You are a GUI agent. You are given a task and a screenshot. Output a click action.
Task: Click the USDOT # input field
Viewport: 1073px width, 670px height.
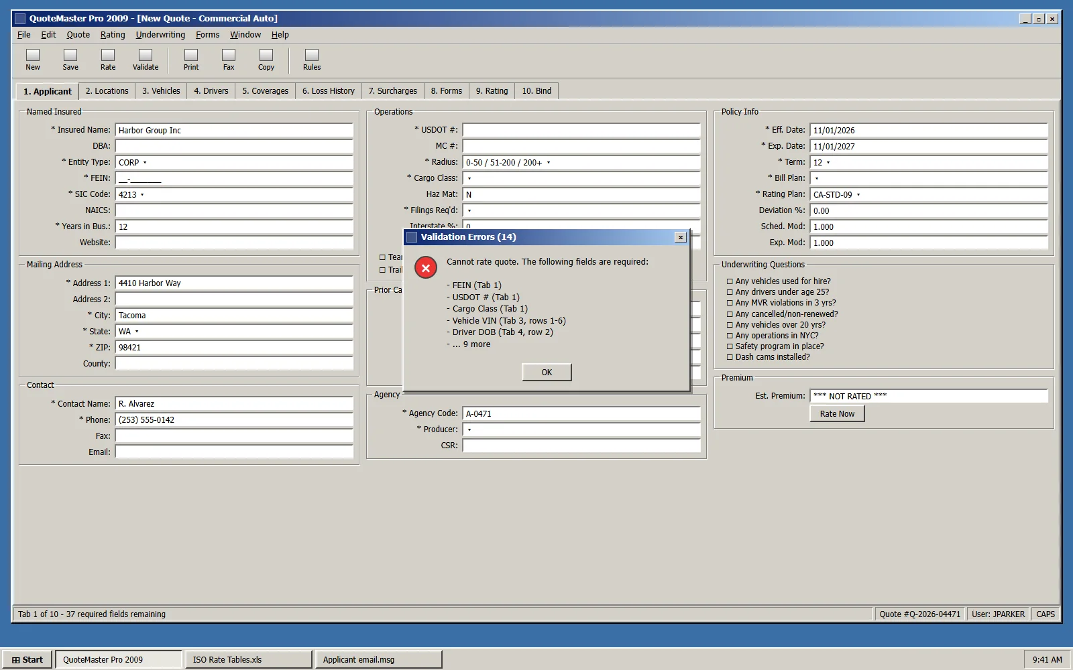click(x=581, y=130)
